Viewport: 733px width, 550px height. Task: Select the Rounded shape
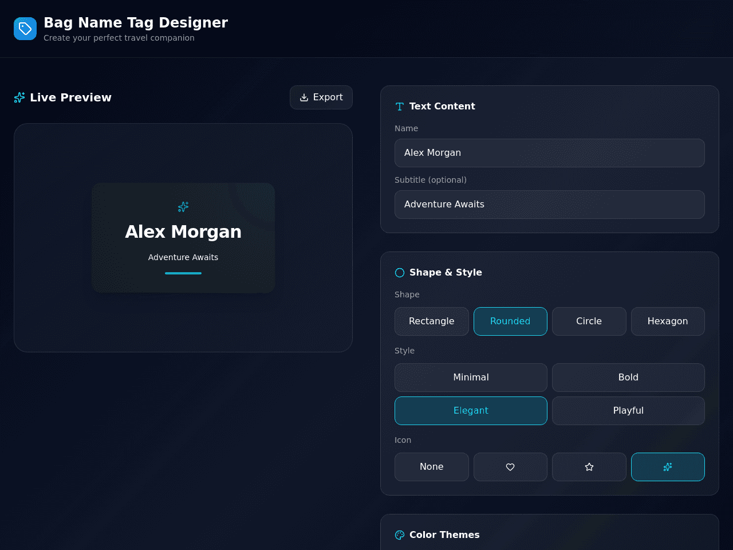pyautogui.click(x=510, y=321)
